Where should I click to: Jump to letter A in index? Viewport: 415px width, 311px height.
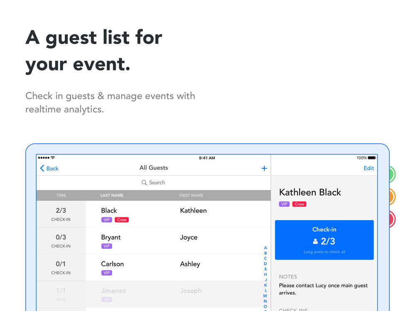point(266,248)
